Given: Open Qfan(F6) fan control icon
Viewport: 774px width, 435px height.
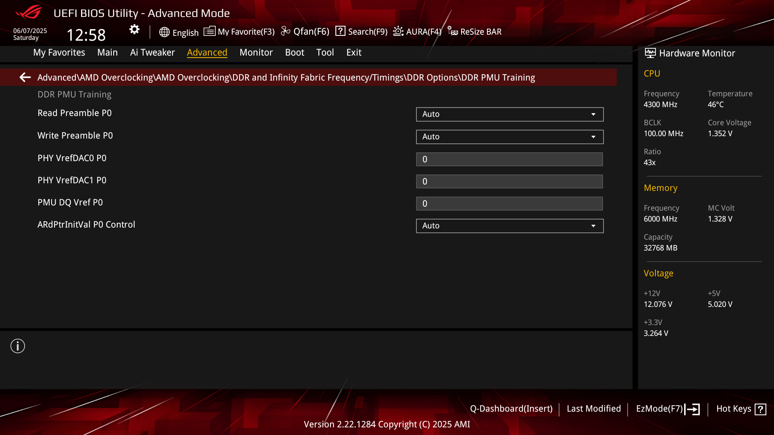Looking at the screenshot, I should [285, 31].
